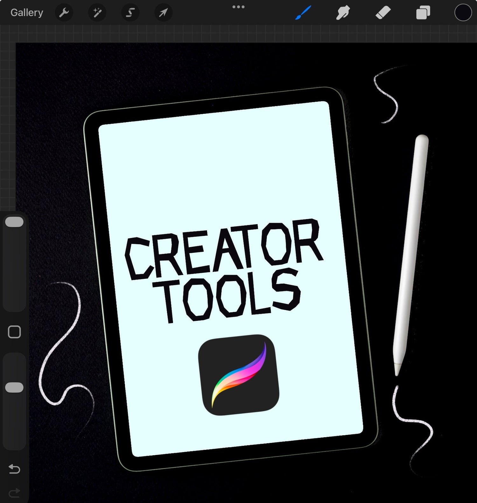Select the blue Paint brush tool
The image size is (477, 503).
(x=303, y=13)
